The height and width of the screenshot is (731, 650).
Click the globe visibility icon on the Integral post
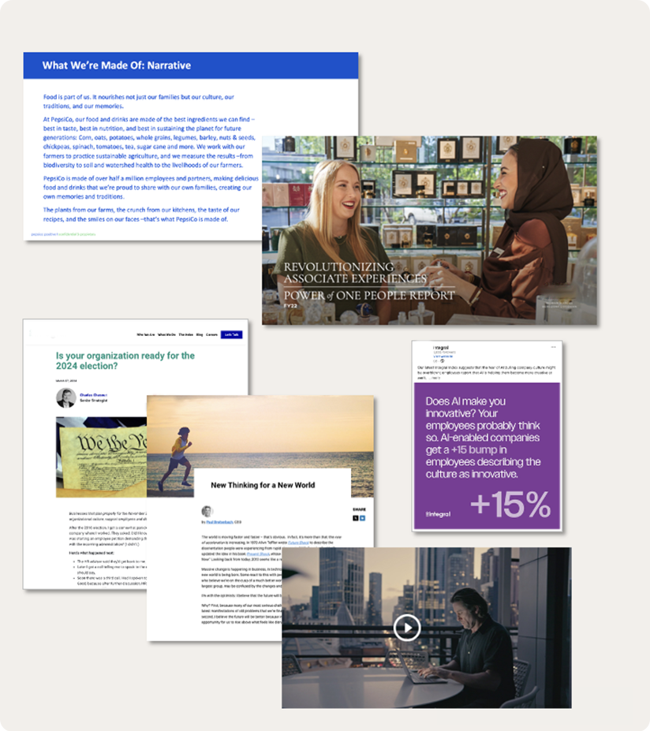[x=443, y=361]
